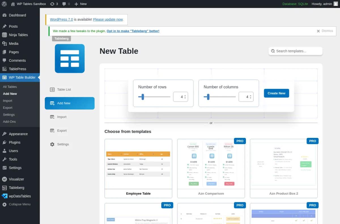Click the Appearance paintbrush icon

(5, 134)
